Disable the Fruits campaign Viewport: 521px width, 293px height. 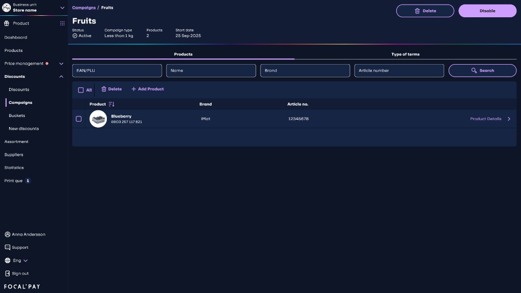click(487, 11)
